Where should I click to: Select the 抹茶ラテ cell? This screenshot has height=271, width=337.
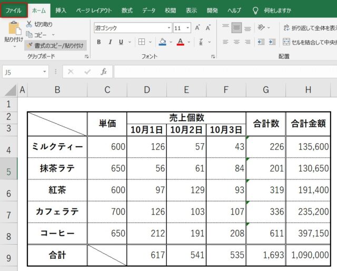pos(57,168)
